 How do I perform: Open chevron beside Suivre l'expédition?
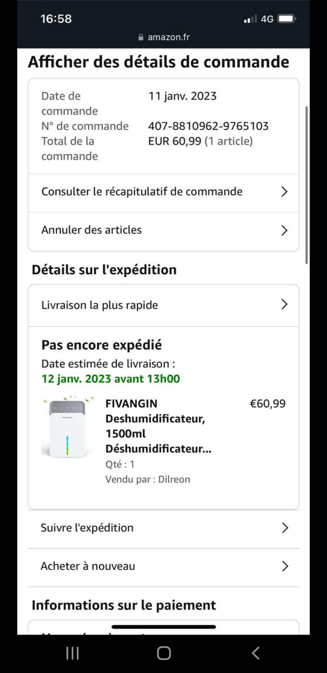tap(285, 528)
